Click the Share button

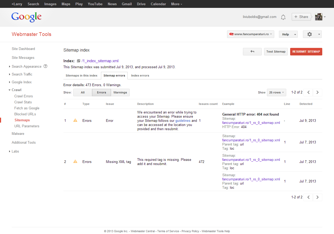tap(301, 17)
